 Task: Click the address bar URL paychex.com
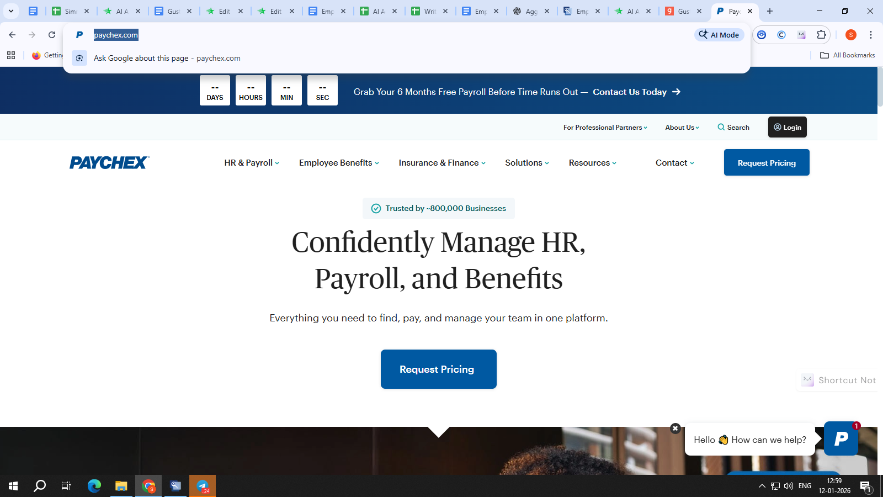[116, 35]
